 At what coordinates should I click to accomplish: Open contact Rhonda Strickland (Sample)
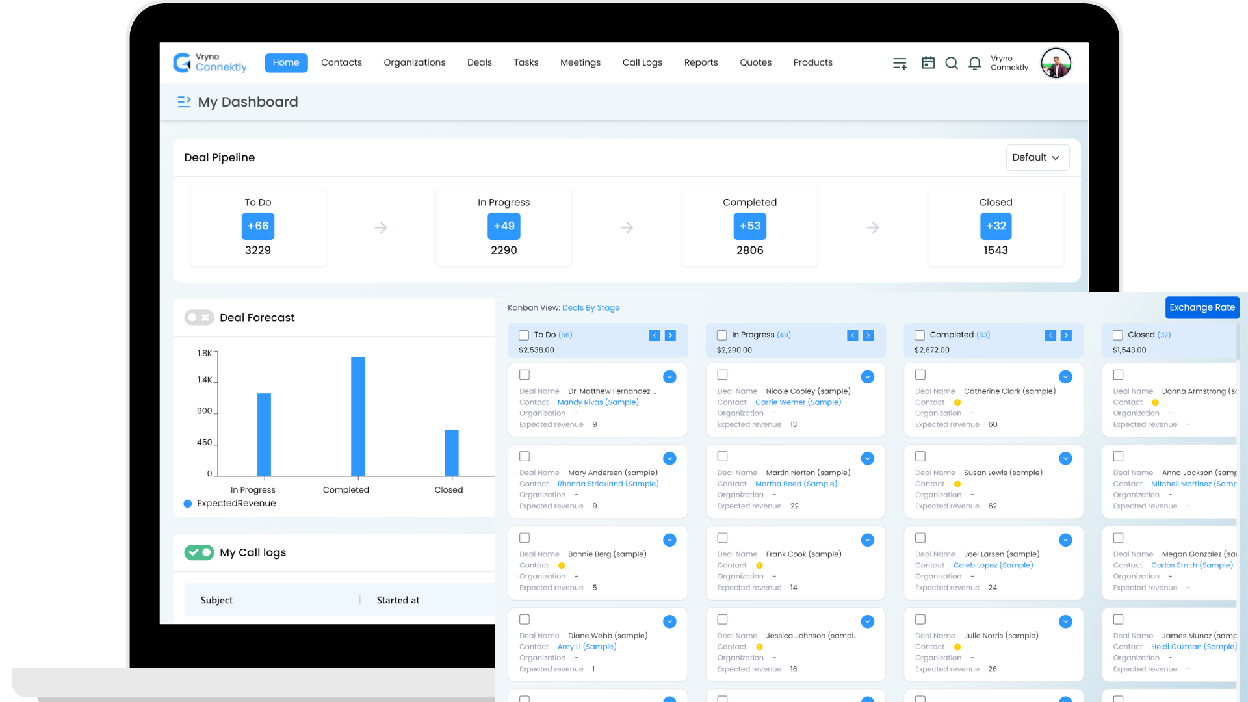pos(608,484)
